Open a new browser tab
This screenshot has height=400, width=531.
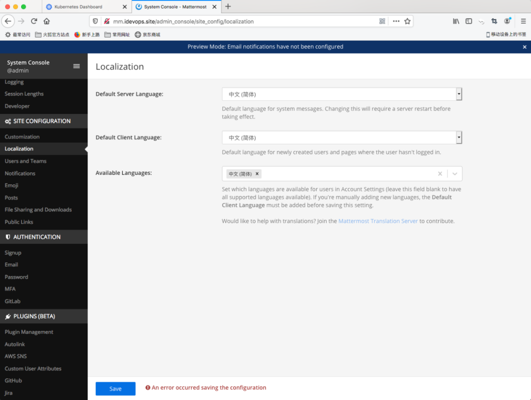point(228,6)
